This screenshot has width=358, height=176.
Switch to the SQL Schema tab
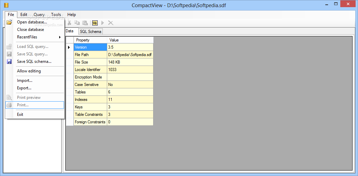(x=91, y=32)
